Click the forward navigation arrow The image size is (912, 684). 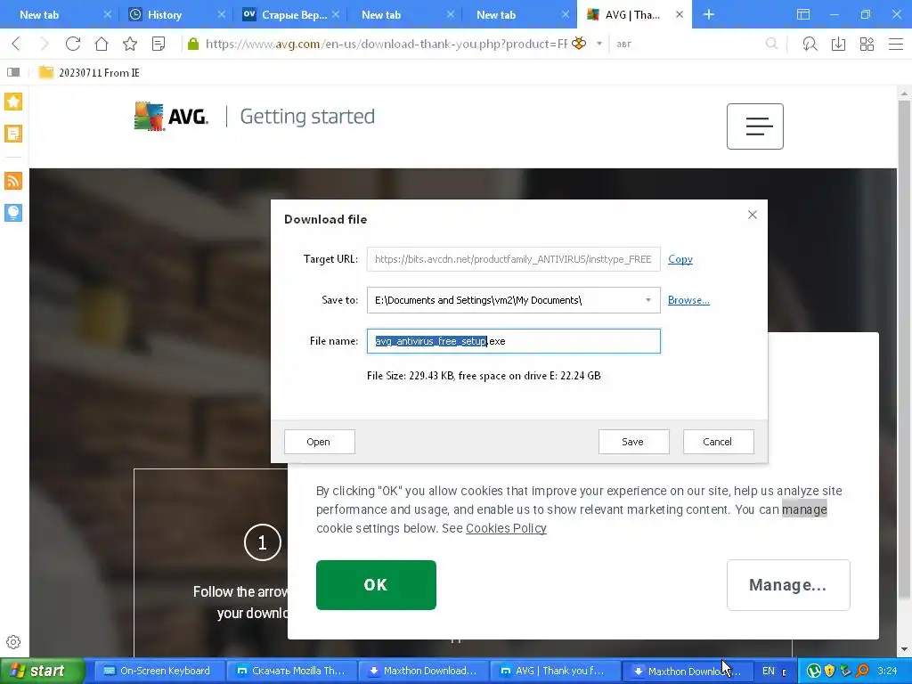[45, 44]
